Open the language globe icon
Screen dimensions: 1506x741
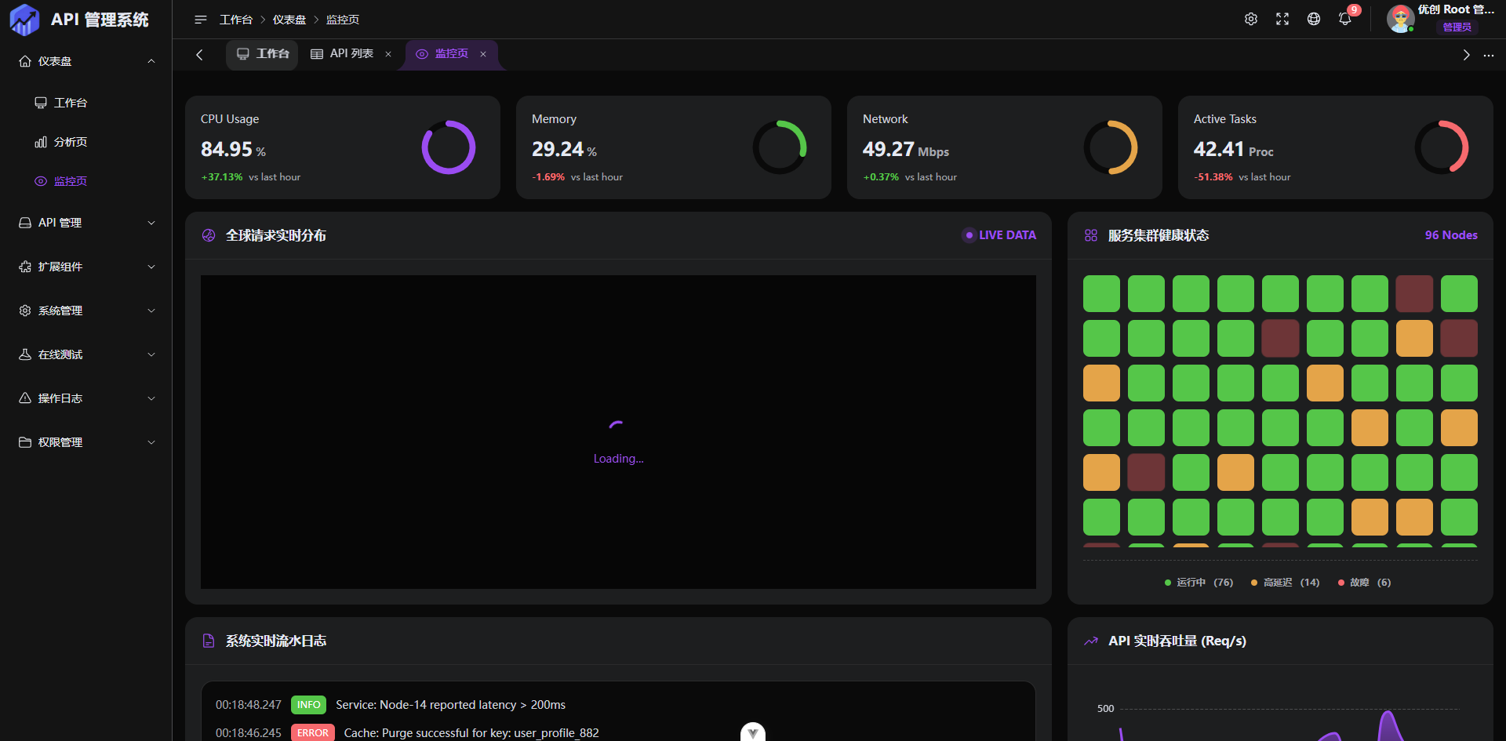[1314, 19]
